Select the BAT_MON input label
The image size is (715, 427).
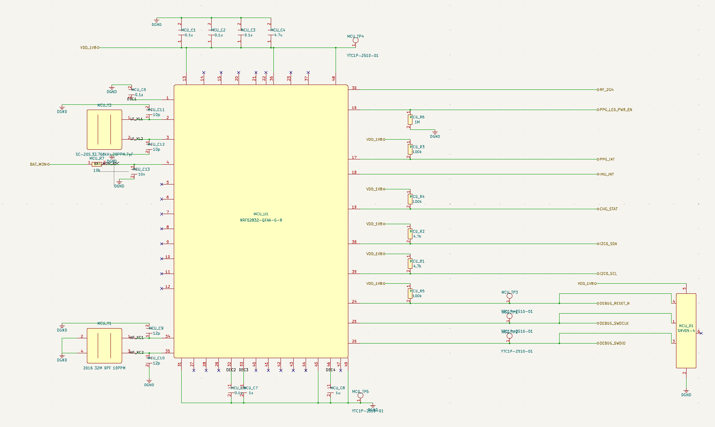point(40,164)
